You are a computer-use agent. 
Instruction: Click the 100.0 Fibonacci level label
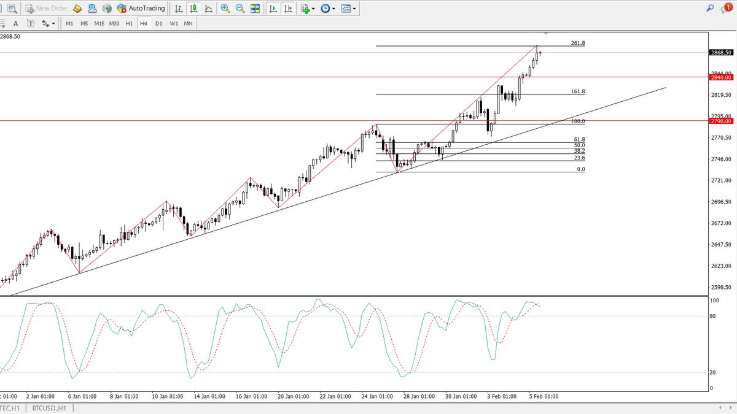tap(578, 121)
